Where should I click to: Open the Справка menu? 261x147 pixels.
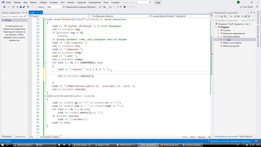115,2
